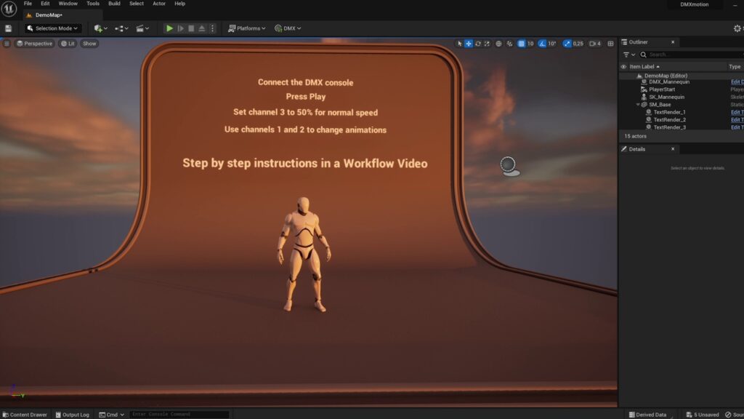Image resolution: width=744 pixels, height=419 pixels.
Task: Open the Selection Mode dropdown
Action: pyautogui.click(x=52, y=28)
